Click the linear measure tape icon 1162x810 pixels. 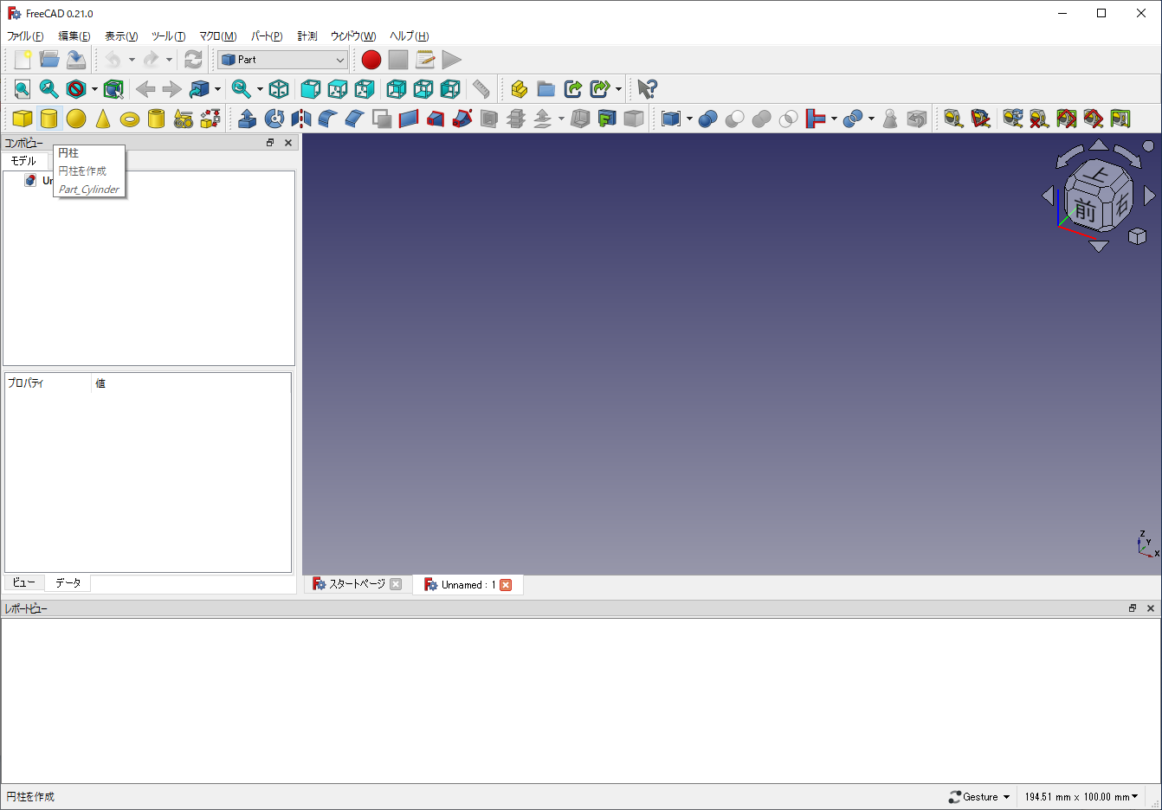(953, 119)
